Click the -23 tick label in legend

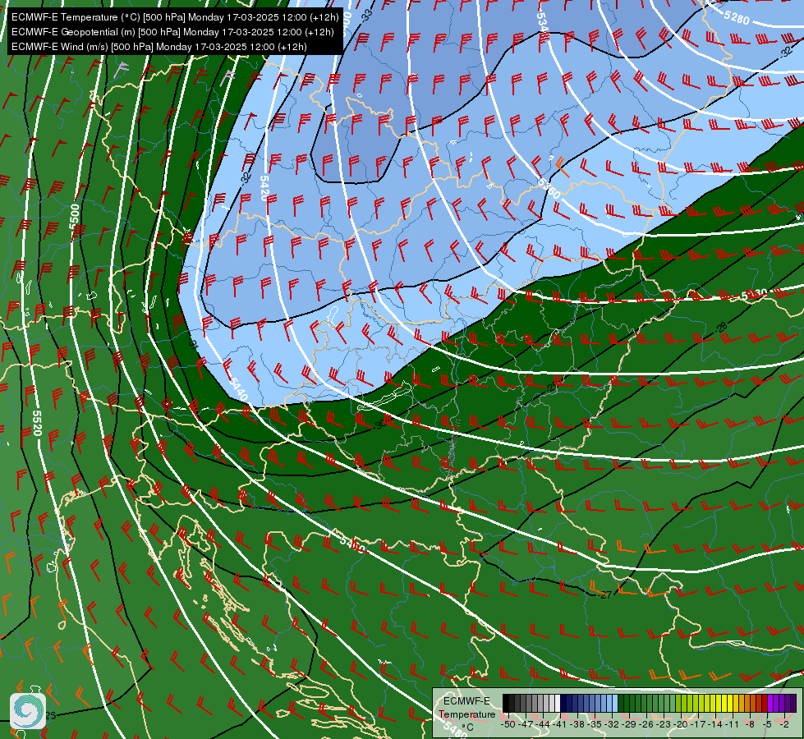point(664,724)
